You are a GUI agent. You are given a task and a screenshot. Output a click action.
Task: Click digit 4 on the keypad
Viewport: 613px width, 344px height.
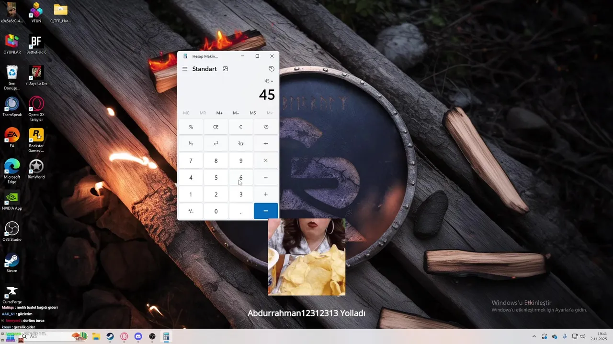point(191,177)
